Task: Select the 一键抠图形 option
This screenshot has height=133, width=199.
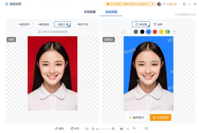Action: [24, 24]
